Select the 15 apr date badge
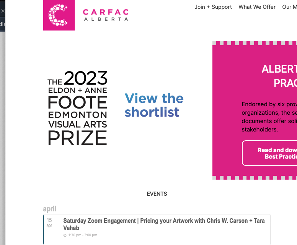The image size is (297, 245). click(49, 222)
